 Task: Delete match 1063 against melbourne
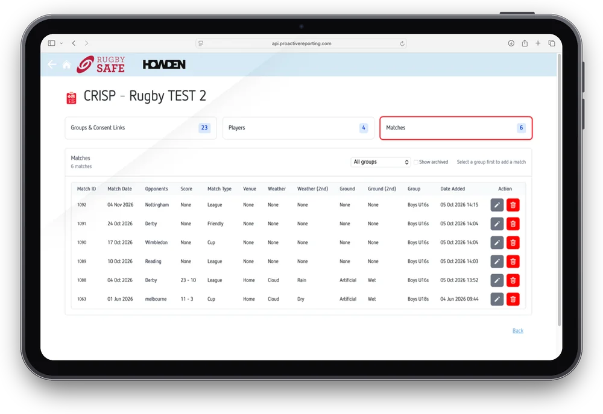pyautogui.click(x=513, y=299)
